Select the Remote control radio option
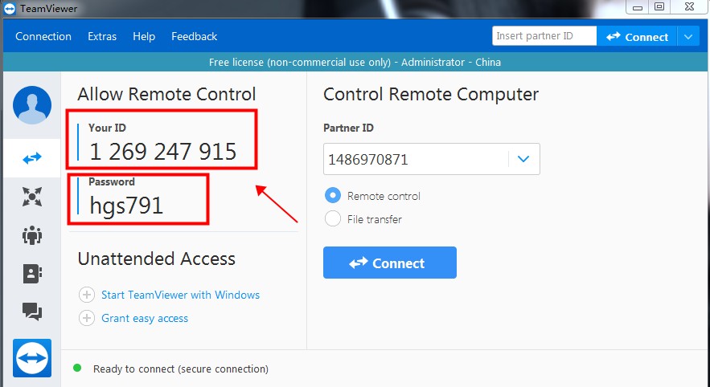 tap(333, 196)
